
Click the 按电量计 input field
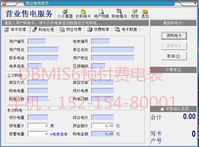38,126
